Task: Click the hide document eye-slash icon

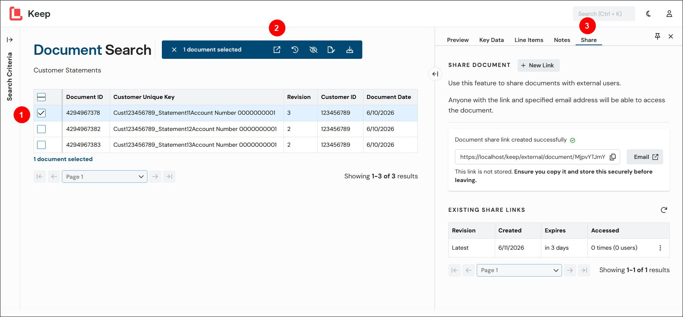Action: tap(313, 50)
